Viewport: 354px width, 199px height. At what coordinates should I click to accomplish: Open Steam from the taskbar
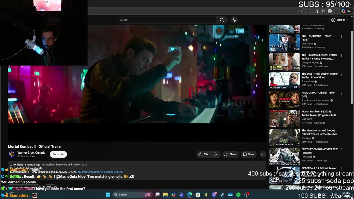tap(222, 195)
